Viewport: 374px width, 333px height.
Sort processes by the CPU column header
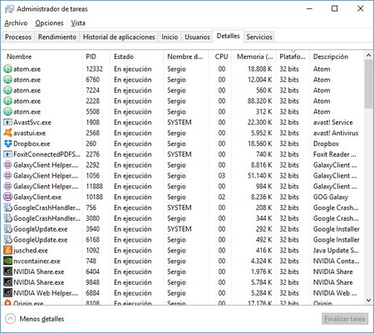coord(221,56)
